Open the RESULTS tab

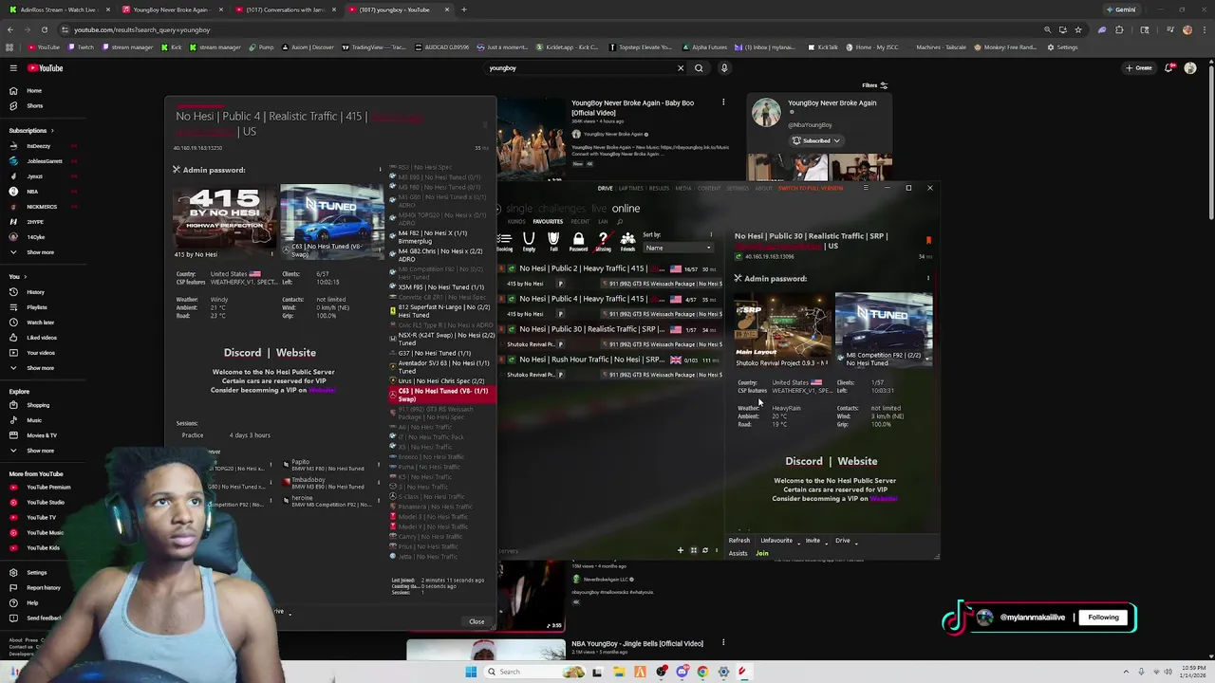click(x=659, y=188)
